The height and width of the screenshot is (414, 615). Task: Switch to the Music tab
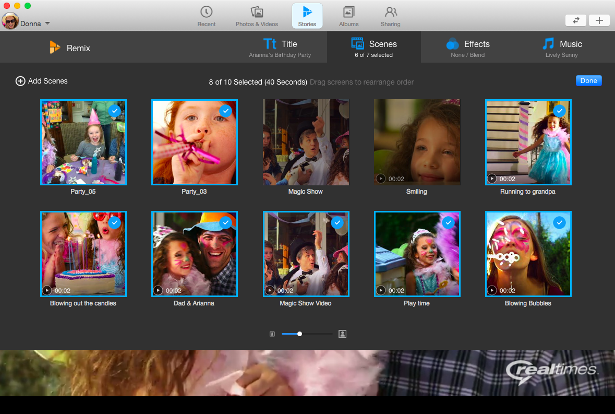pyautogui.click(x=562, y=48)
